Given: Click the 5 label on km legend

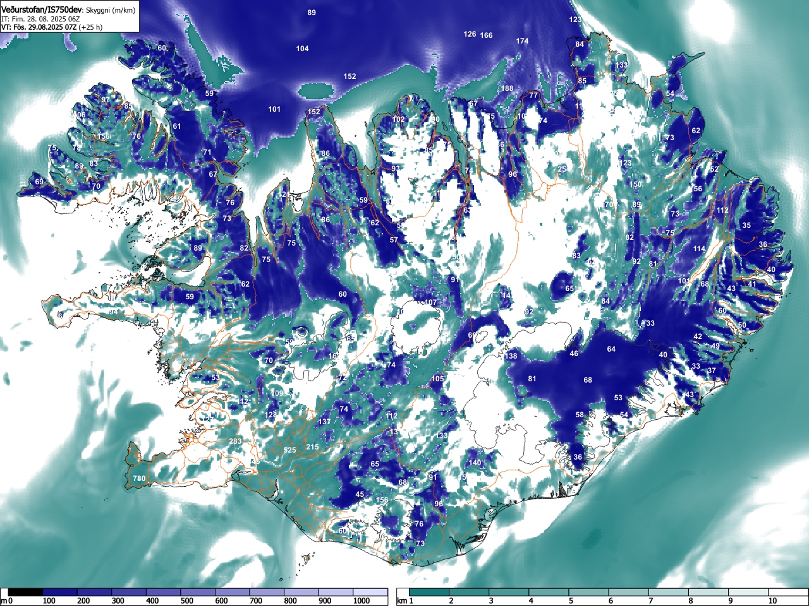Looking at the screenshot, I should pyautogui.click(x=571, y=601).
